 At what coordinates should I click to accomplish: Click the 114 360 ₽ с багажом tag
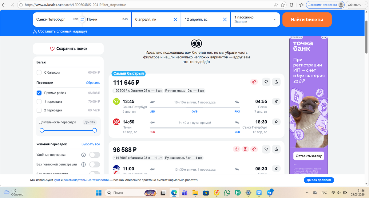[x=138, y=158]
